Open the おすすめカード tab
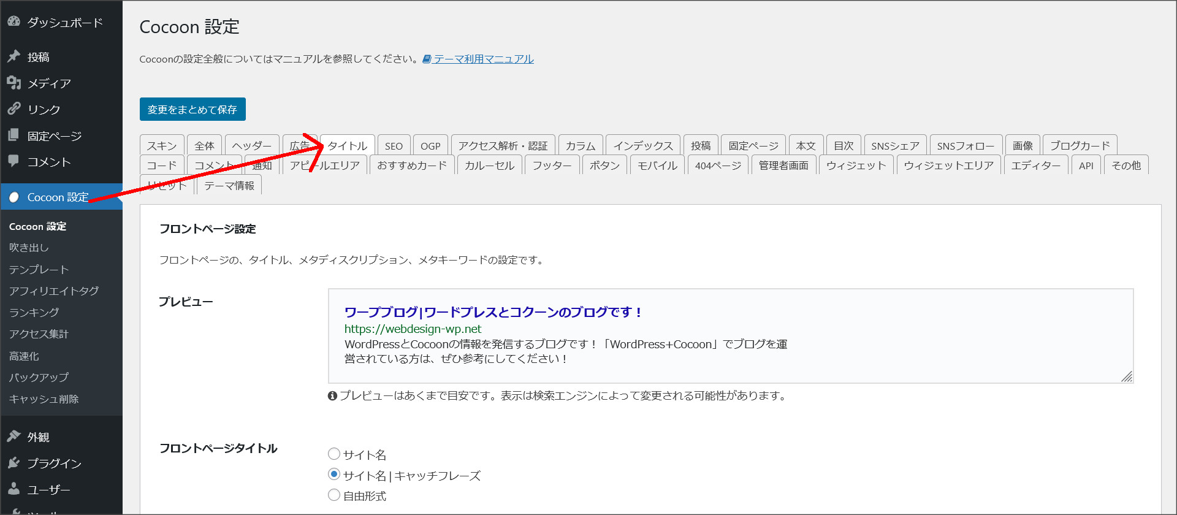This screenshot has width=1177, height=515. pyautogui.click(x=412, y=165)
